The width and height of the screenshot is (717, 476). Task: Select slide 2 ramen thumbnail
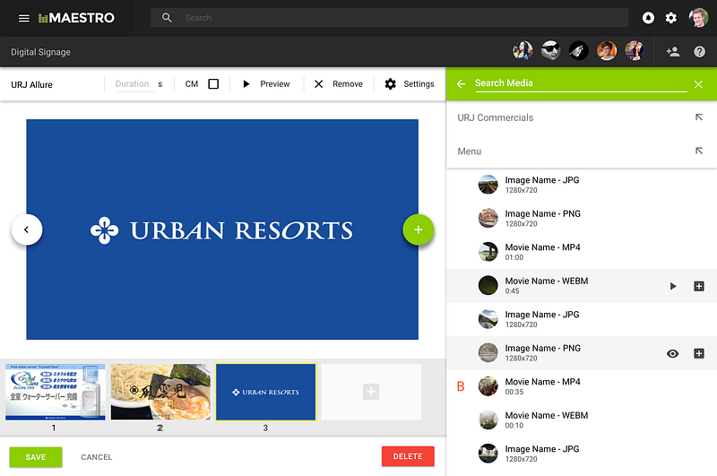[x=160, y=392]
